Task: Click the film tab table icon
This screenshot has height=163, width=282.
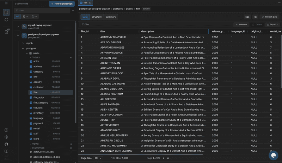Action: 81,3
